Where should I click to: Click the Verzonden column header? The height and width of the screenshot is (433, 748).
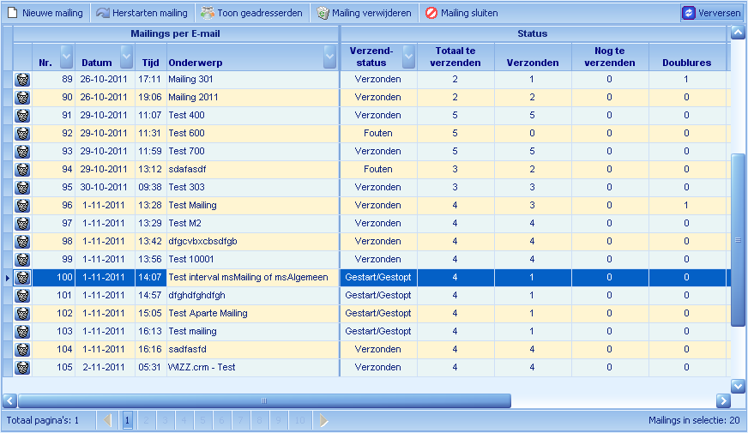click(533, 57)
